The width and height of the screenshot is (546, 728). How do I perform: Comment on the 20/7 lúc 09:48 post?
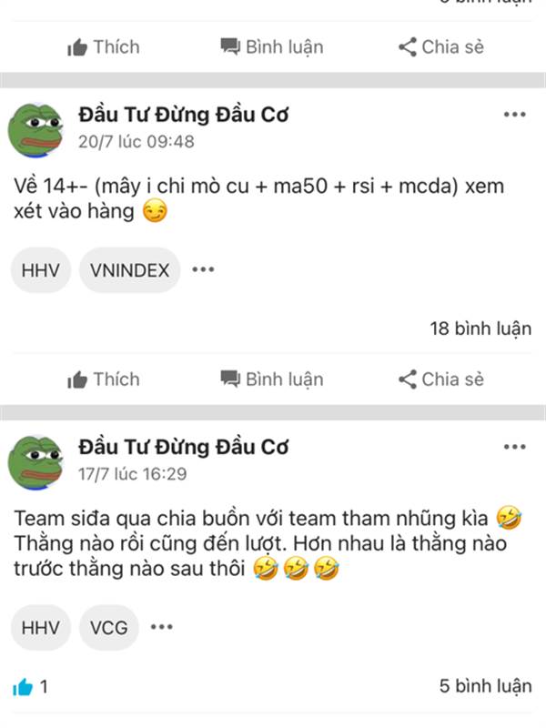click(x=272, y=379)
